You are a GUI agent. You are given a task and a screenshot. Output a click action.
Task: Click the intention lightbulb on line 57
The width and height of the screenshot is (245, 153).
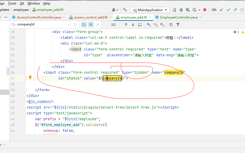pyautogui.click(x=30, y=77)
